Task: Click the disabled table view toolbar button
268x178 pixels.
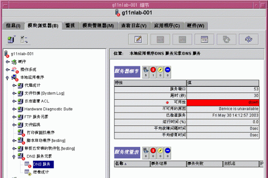Action: coord(160,39)
